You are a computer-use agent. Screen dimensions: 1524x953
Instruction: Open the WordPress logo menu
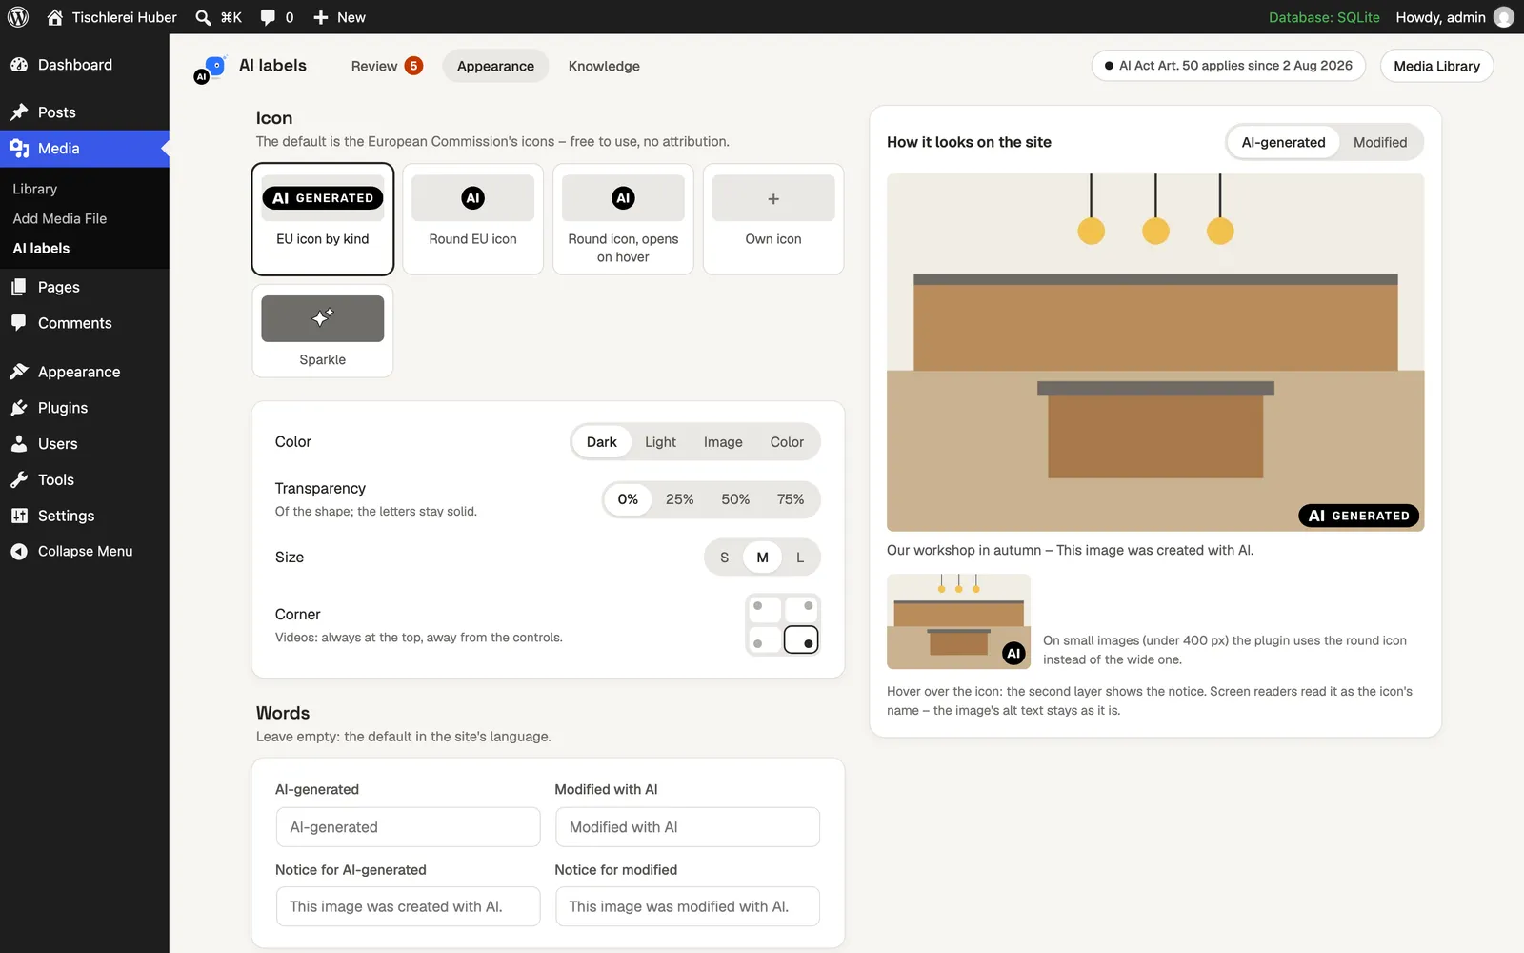(18, 17)
